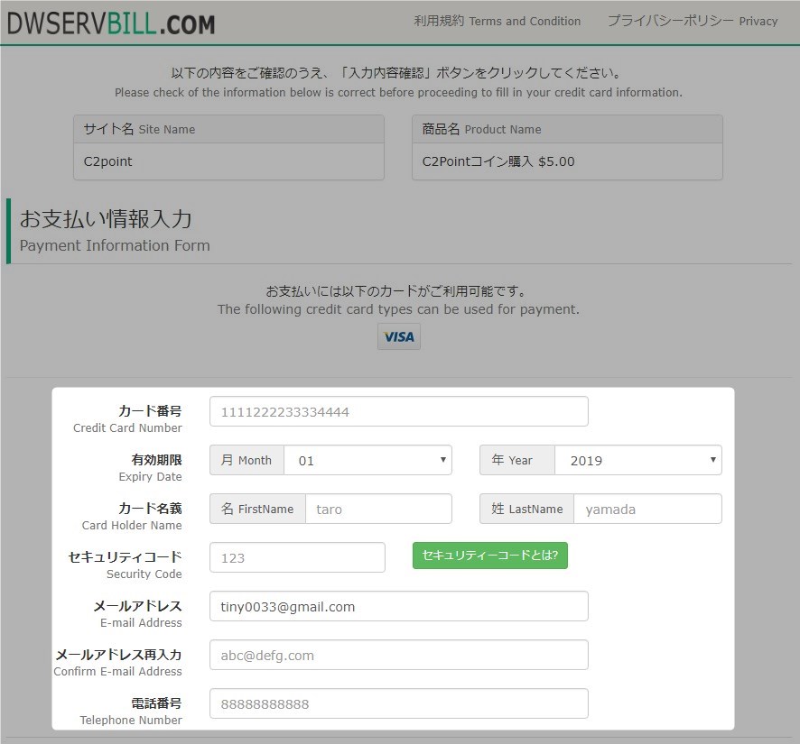Click the 年 Year addon label
This screenshot has height=744, width=800.
(x=516, y=460)
